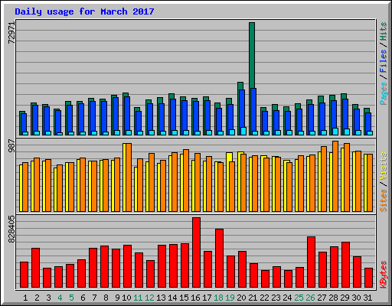The width and height of the screenshot is (392, 306).
Task: Click day label 21 on the axis
Action: tap(253, 298)
